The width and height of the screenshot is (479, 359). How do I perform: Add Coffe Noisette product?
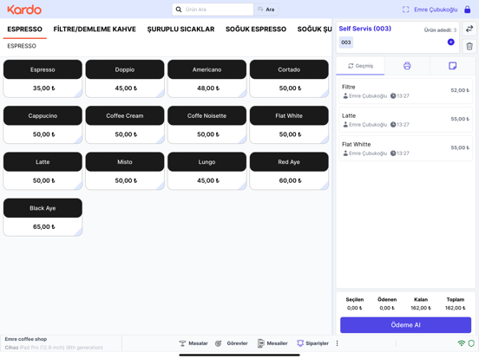point(207,125)
